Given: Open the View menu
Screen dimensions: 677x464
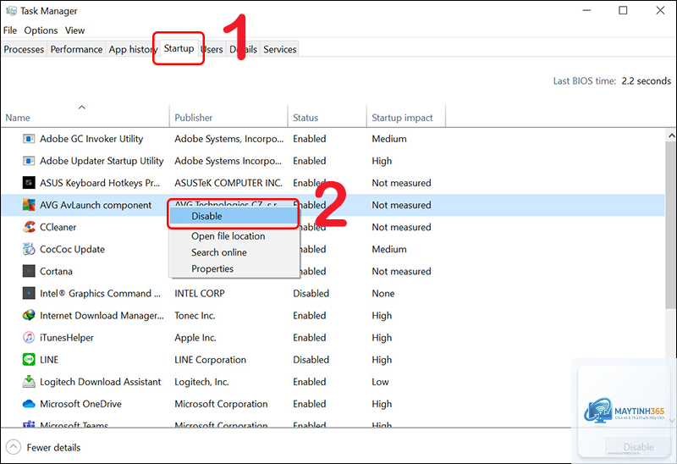Looking at the screenshot, I should point(74,30).
